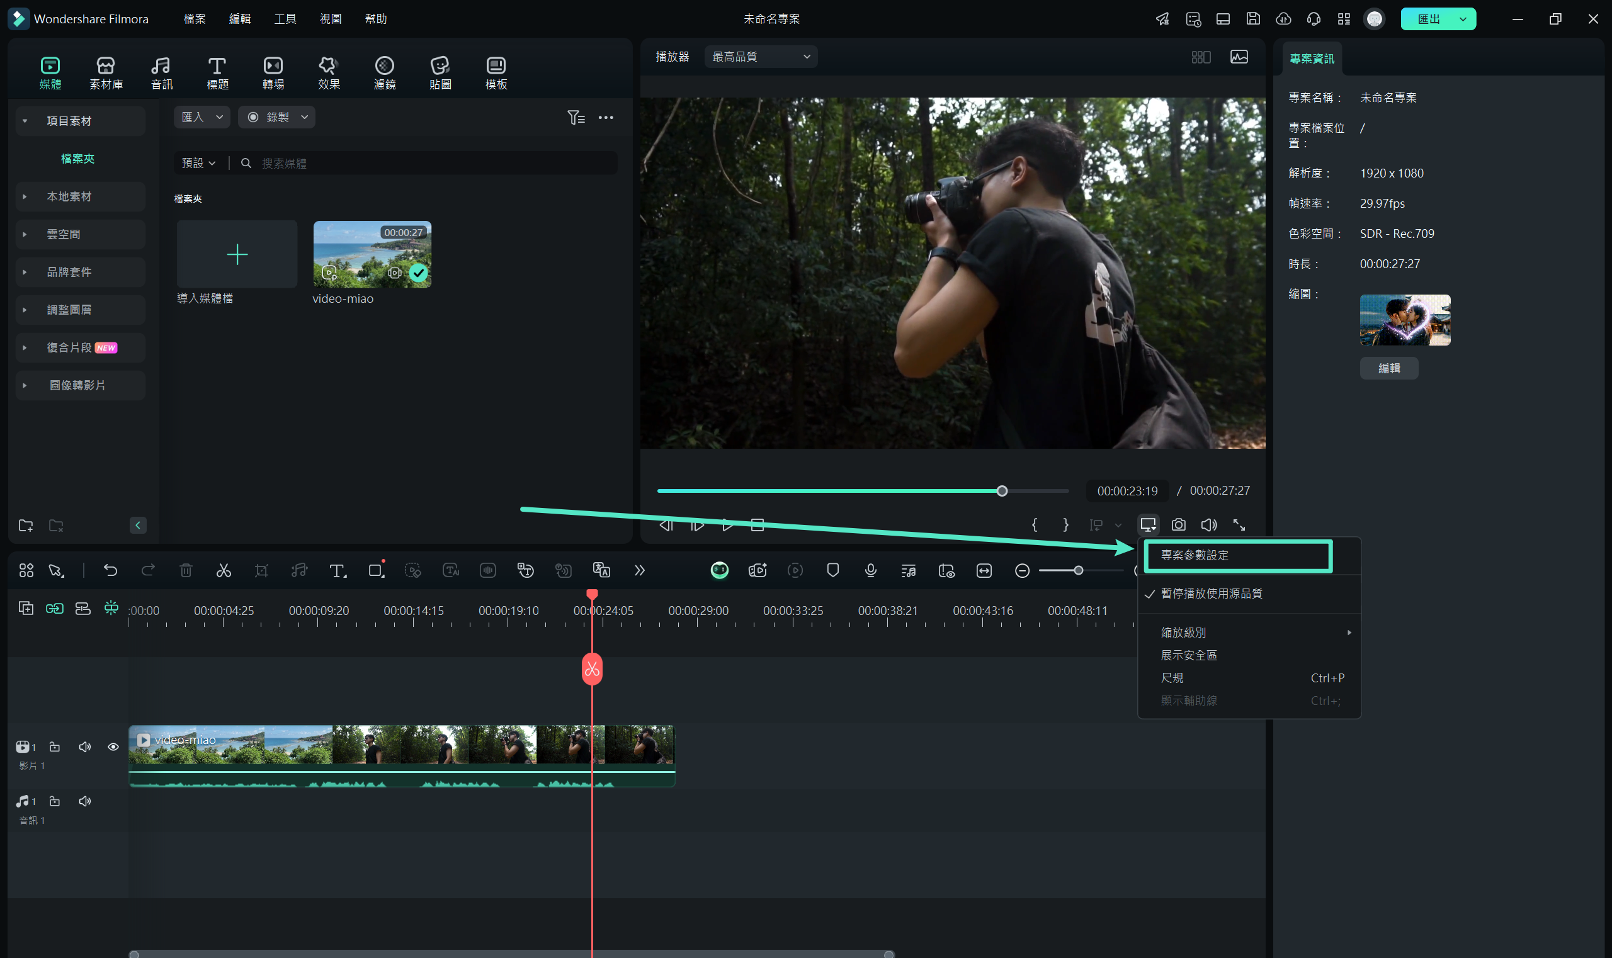
Task: Select 暫停播放使用源品質 option
Action: point(1212,593)
